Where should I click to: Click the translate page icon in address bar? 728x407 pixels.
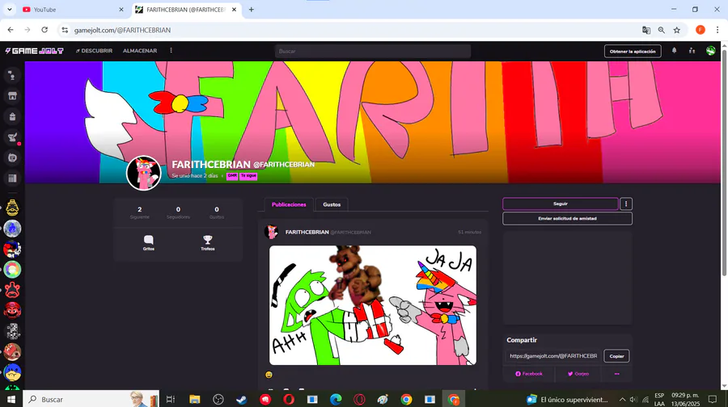(645, 30)
